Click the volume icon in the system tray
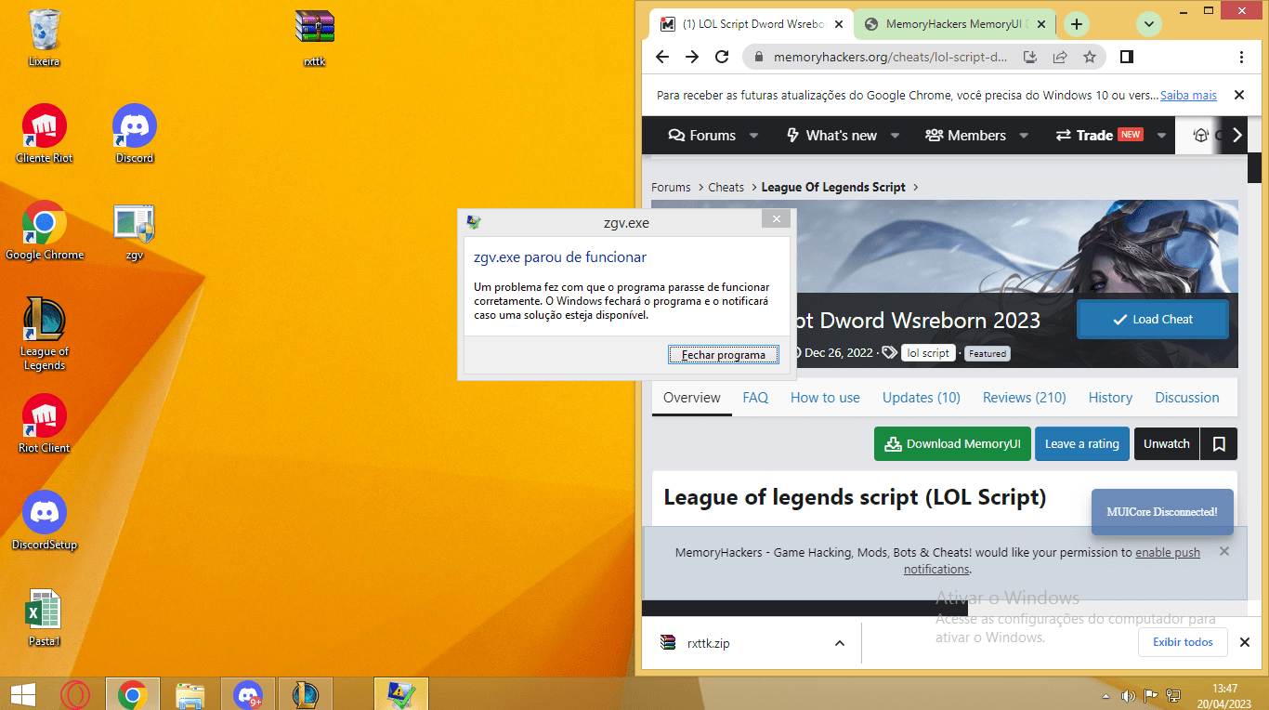Screen dimensions: 1269x710 point(1129,695)
